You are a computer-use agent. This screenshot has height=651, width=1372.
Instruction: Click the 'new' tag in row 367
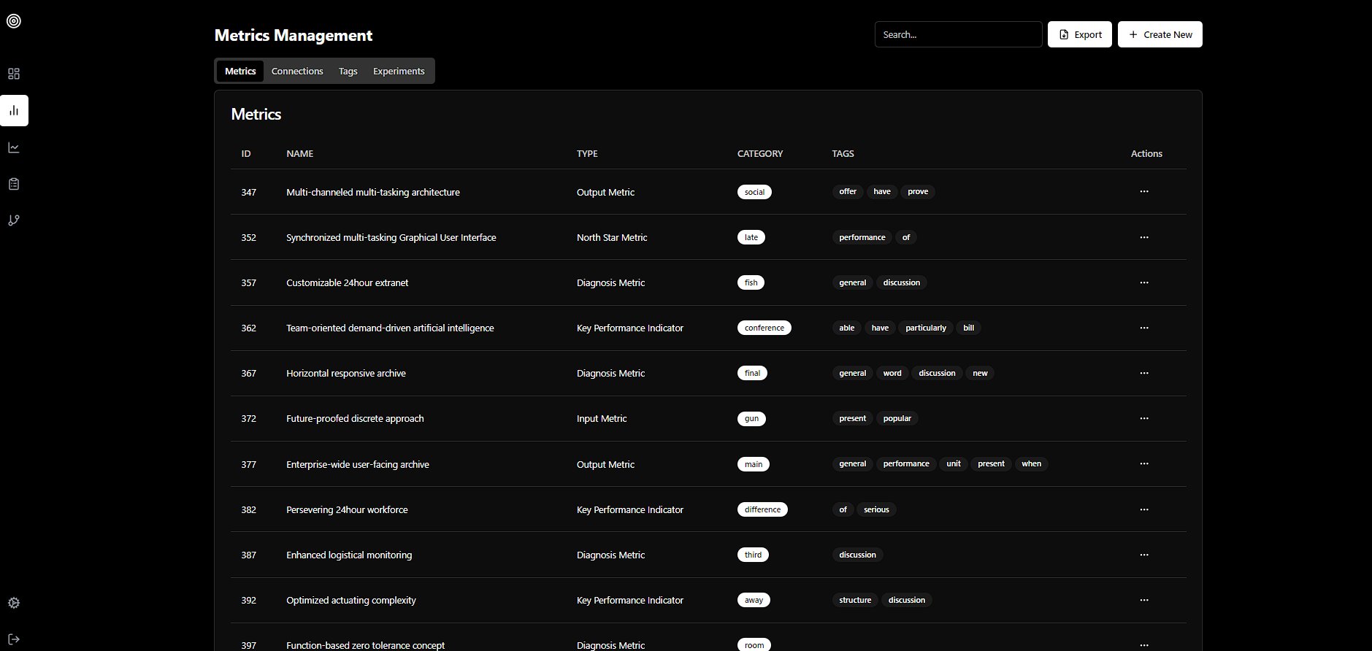point(980,373)
